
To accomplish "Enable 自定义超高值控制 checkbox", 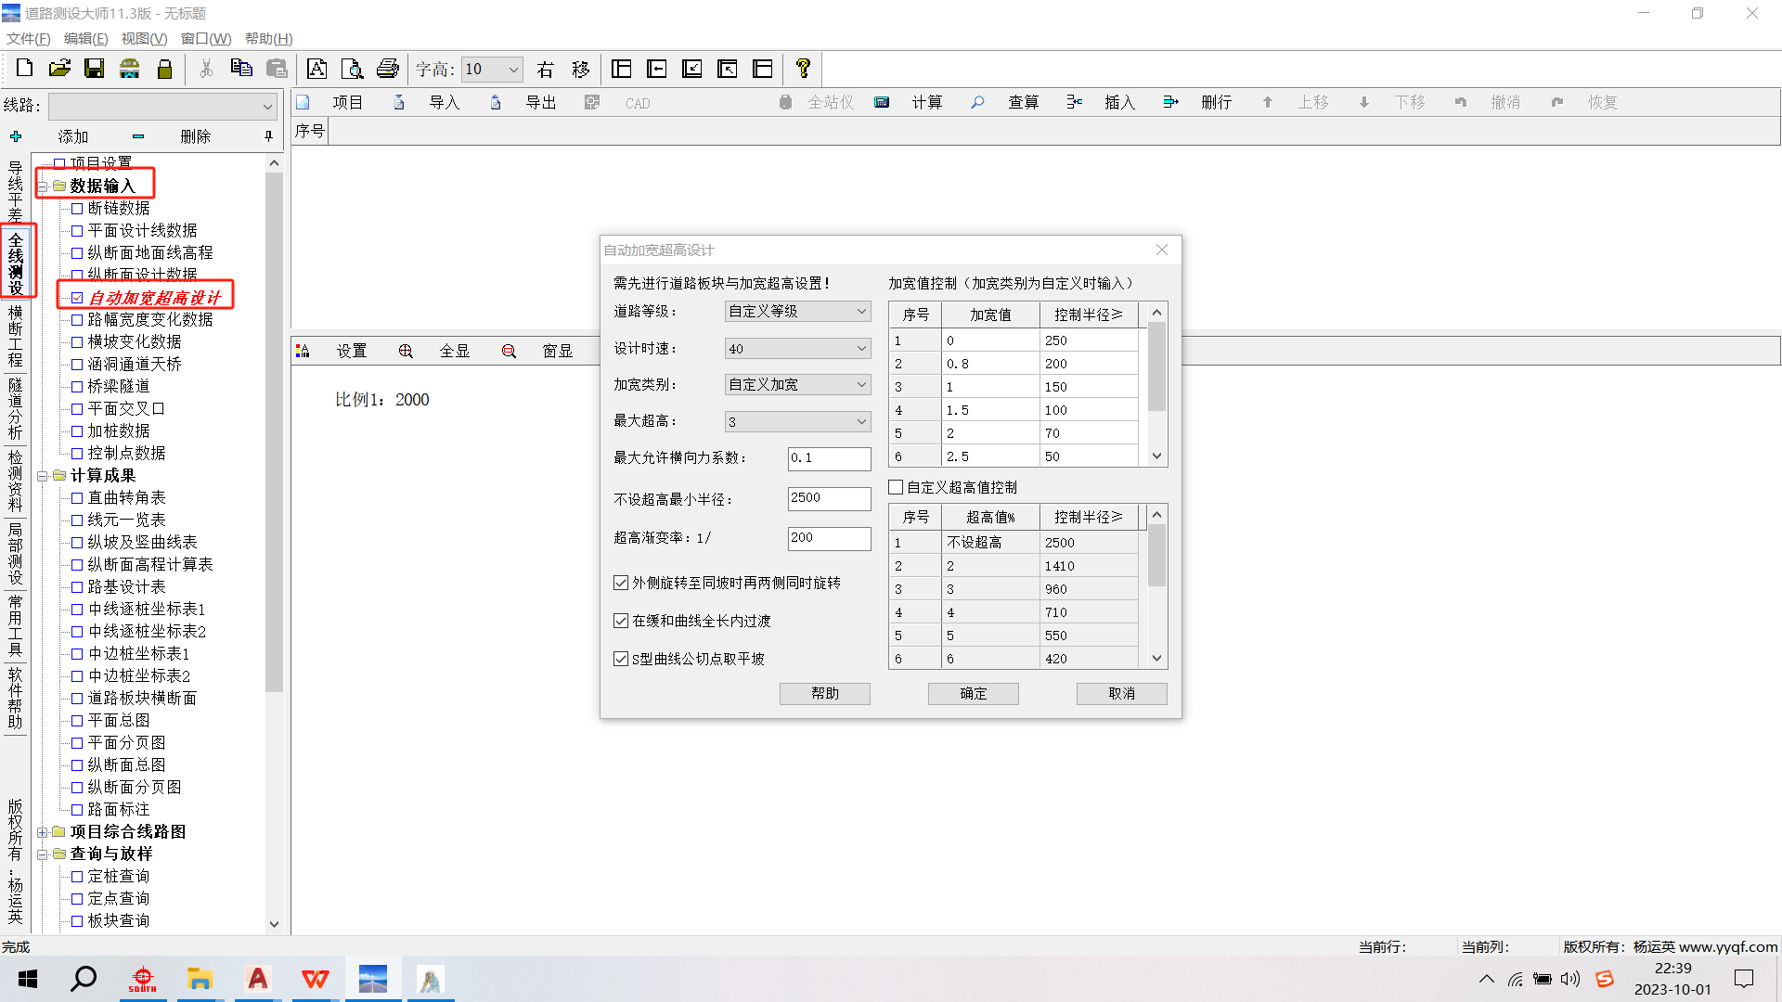I will pyautogui.click(x=897, y=487).
